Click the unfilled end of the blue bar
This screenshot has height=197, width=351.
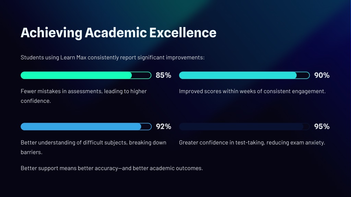[147, 127]
